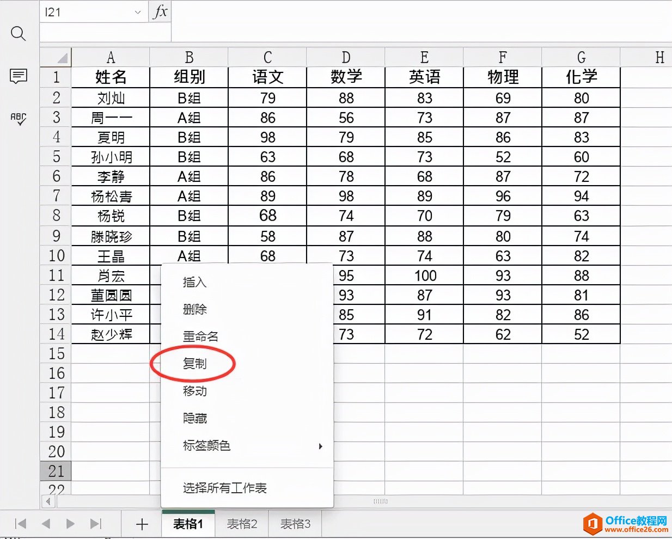Screen dimensions: 672x539
Task: Click the next sheet arrow icon
Action: tap(71, 524)
